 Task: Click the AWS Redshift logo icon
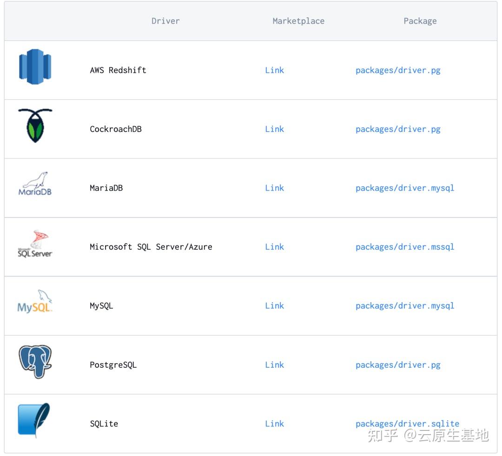click(35, 66)
